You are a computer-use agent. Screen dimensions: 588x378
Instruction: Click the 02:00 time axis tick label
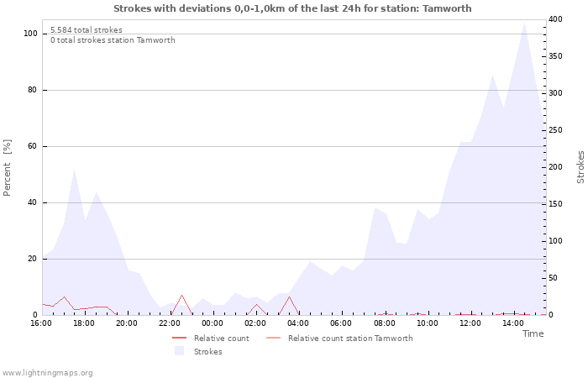[x=255, y=323]
